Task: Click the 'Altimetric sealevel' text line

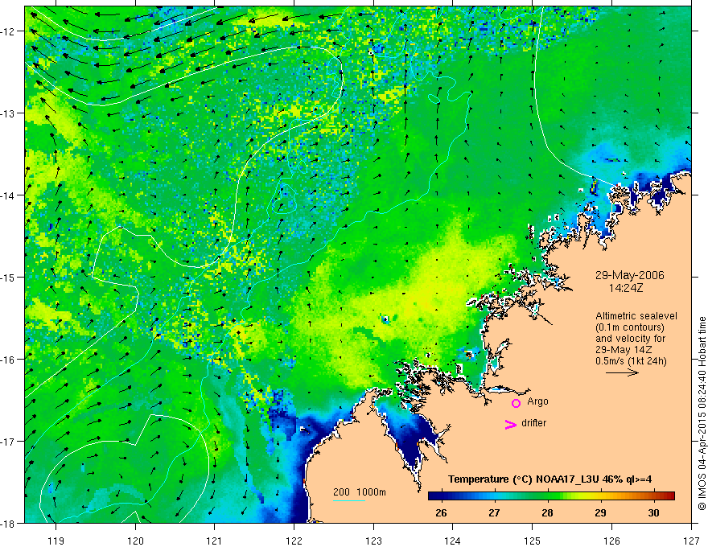Action: 636,316
